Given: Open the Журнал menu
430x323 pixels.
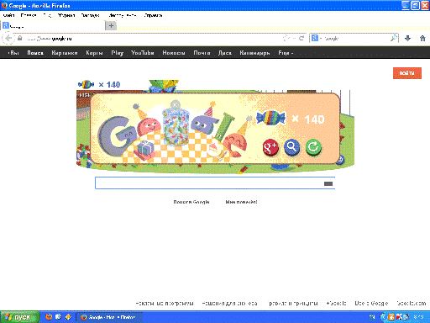Looking at the screenshot, I should click(x=66, y=15).
